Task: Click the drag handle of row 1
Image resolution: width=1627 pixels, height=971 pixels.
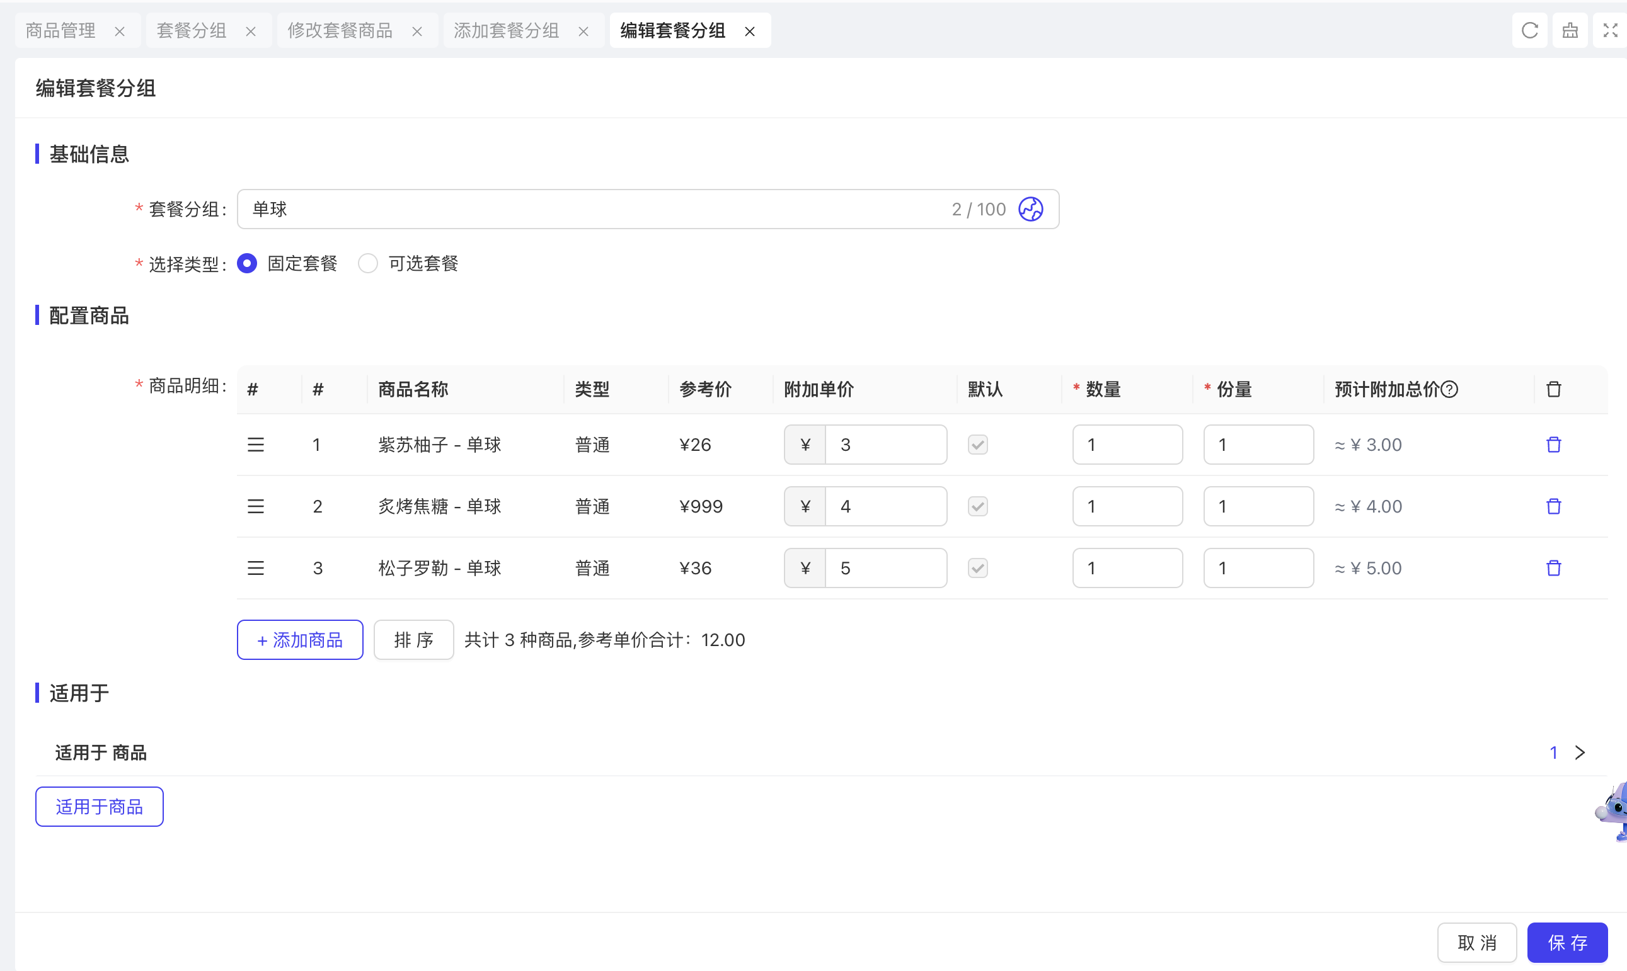Action: [255, 445]
